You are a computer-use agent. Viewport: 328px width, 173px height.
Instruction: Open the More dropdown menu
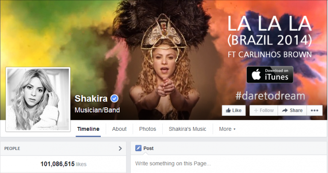[227, 129]
